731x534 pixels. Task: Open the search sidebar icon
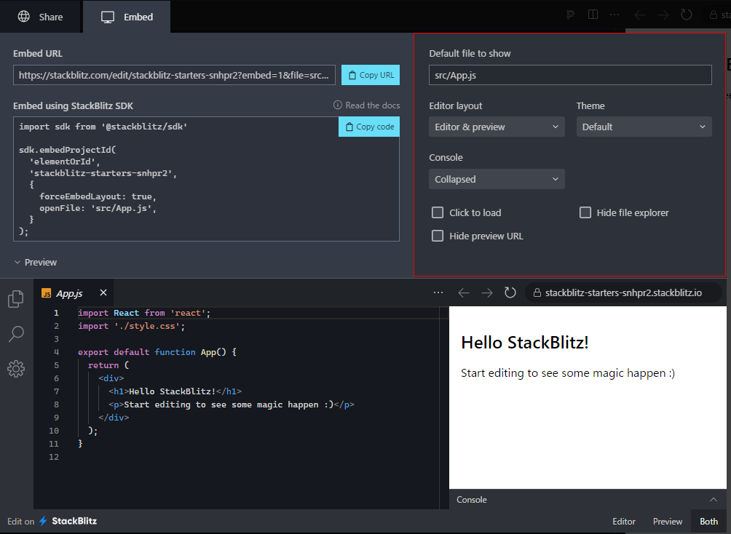(x=16, y=334)
